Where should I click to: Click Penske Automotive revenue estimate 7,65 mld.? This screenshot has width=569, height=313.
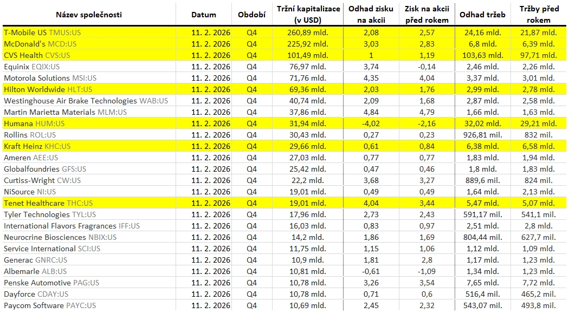click(483, 283)
